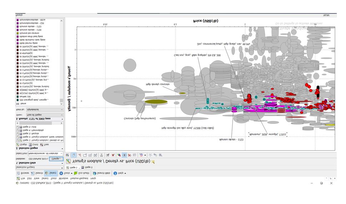Click the hatched failed records icon
The width and height of the screenshot is (346, 204).
135,155
